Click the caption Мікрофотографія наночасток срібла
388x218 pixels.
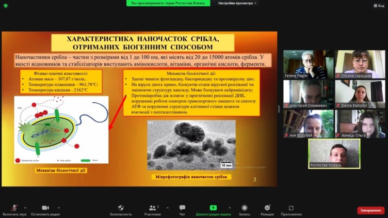(x=191, y=177)
